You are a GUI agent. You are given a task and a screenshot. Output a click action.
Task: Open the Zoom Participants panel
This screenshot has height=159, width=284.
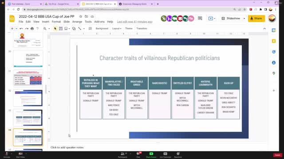(122, 155)
